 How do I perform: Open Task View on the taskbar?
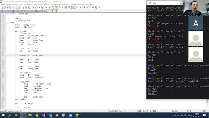pos(16,115)
